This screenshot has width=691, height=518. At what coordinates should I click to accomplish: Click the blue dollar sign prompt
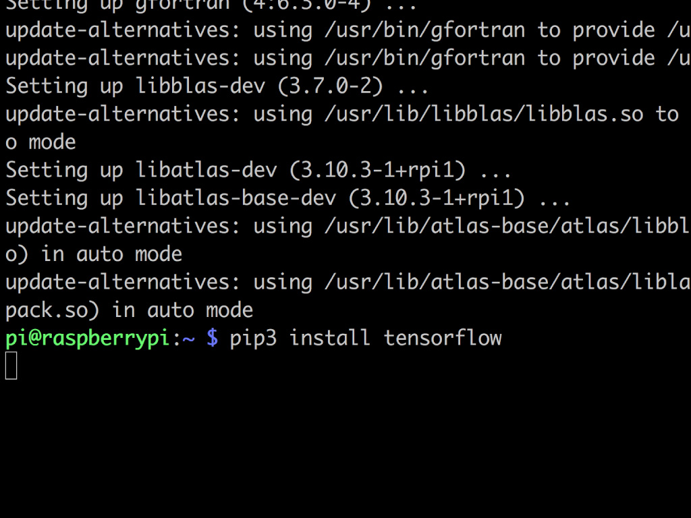click(x=212, y=338)
